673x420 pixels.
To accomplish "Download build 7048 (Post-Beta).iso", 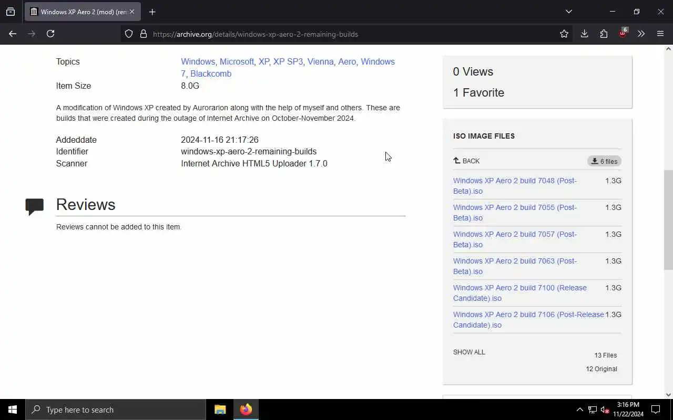I will pyautogui.click(x=515, y=185).
